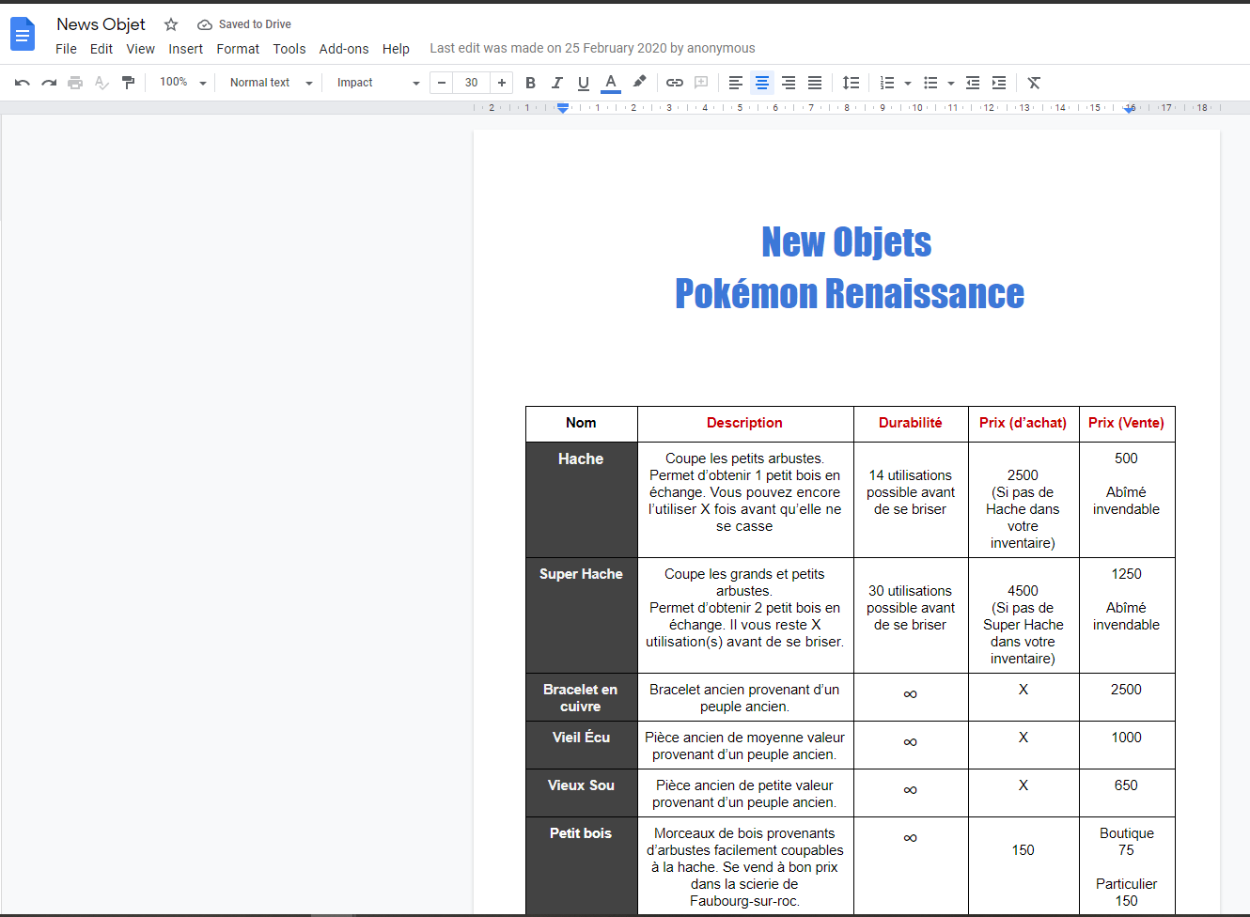Open the Normal text styles dropdown

pyautogui.click(x=271, y=83)
